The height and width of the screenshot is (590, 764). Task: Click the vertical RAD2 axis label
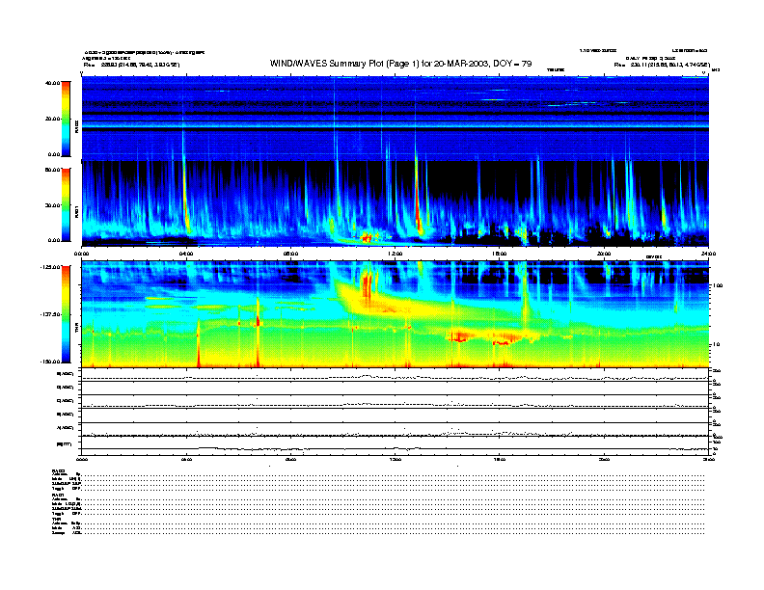click(76, 126)
